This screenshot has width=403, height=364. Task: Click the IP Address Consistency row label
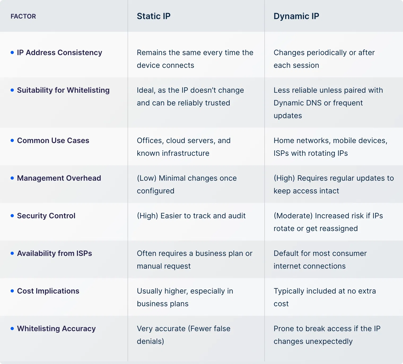(59, 52)
